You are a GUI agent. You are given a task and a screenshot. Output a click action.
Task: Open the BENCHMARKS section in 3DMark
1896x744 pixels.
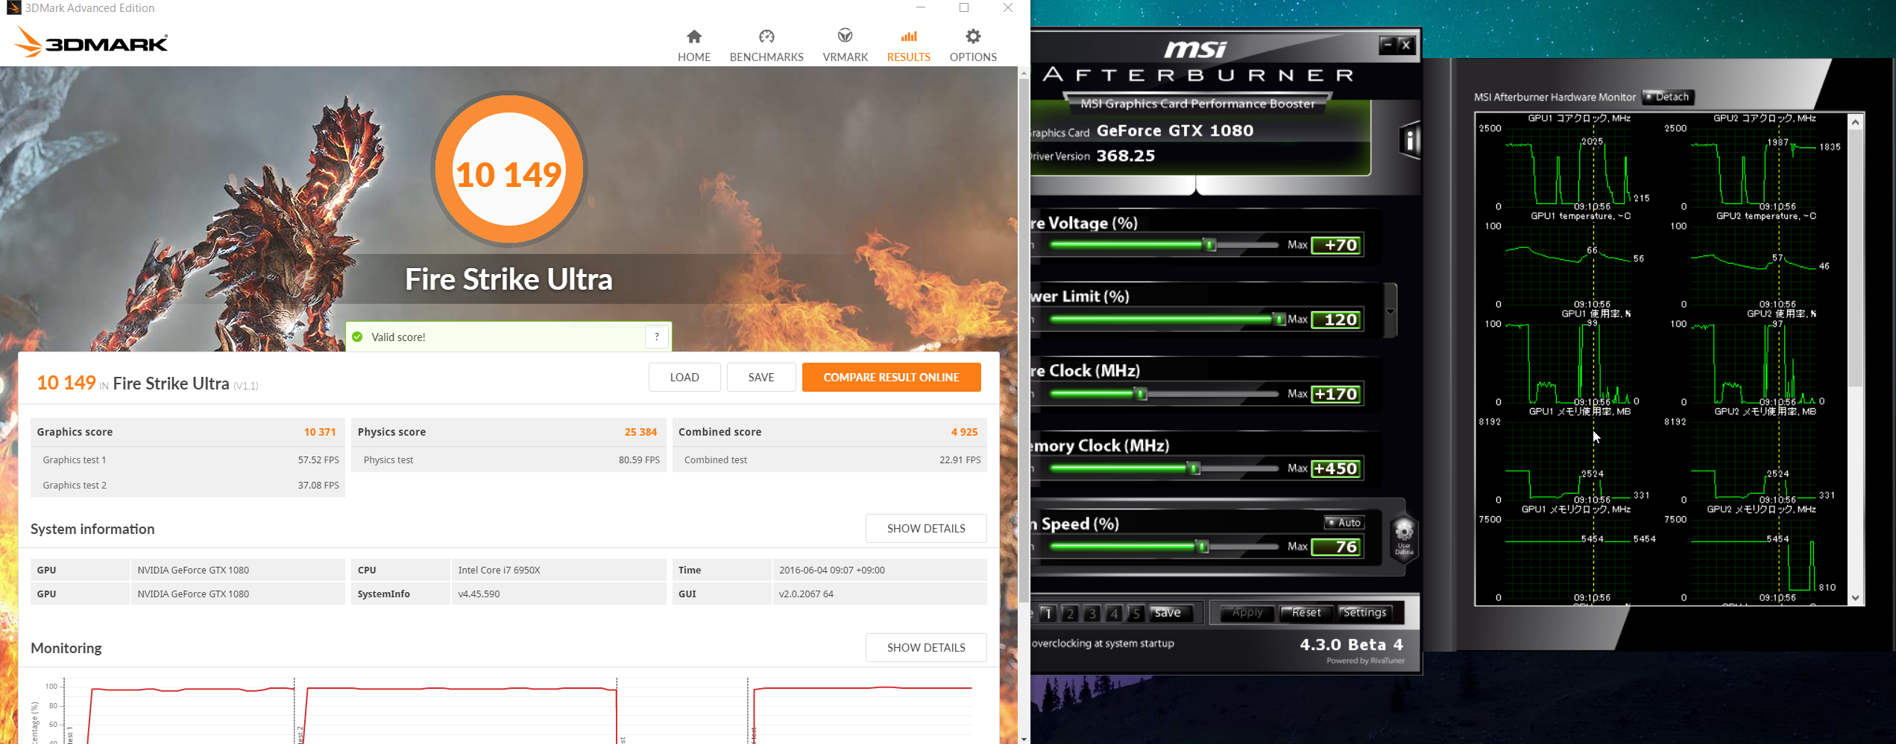coord(766,46)
